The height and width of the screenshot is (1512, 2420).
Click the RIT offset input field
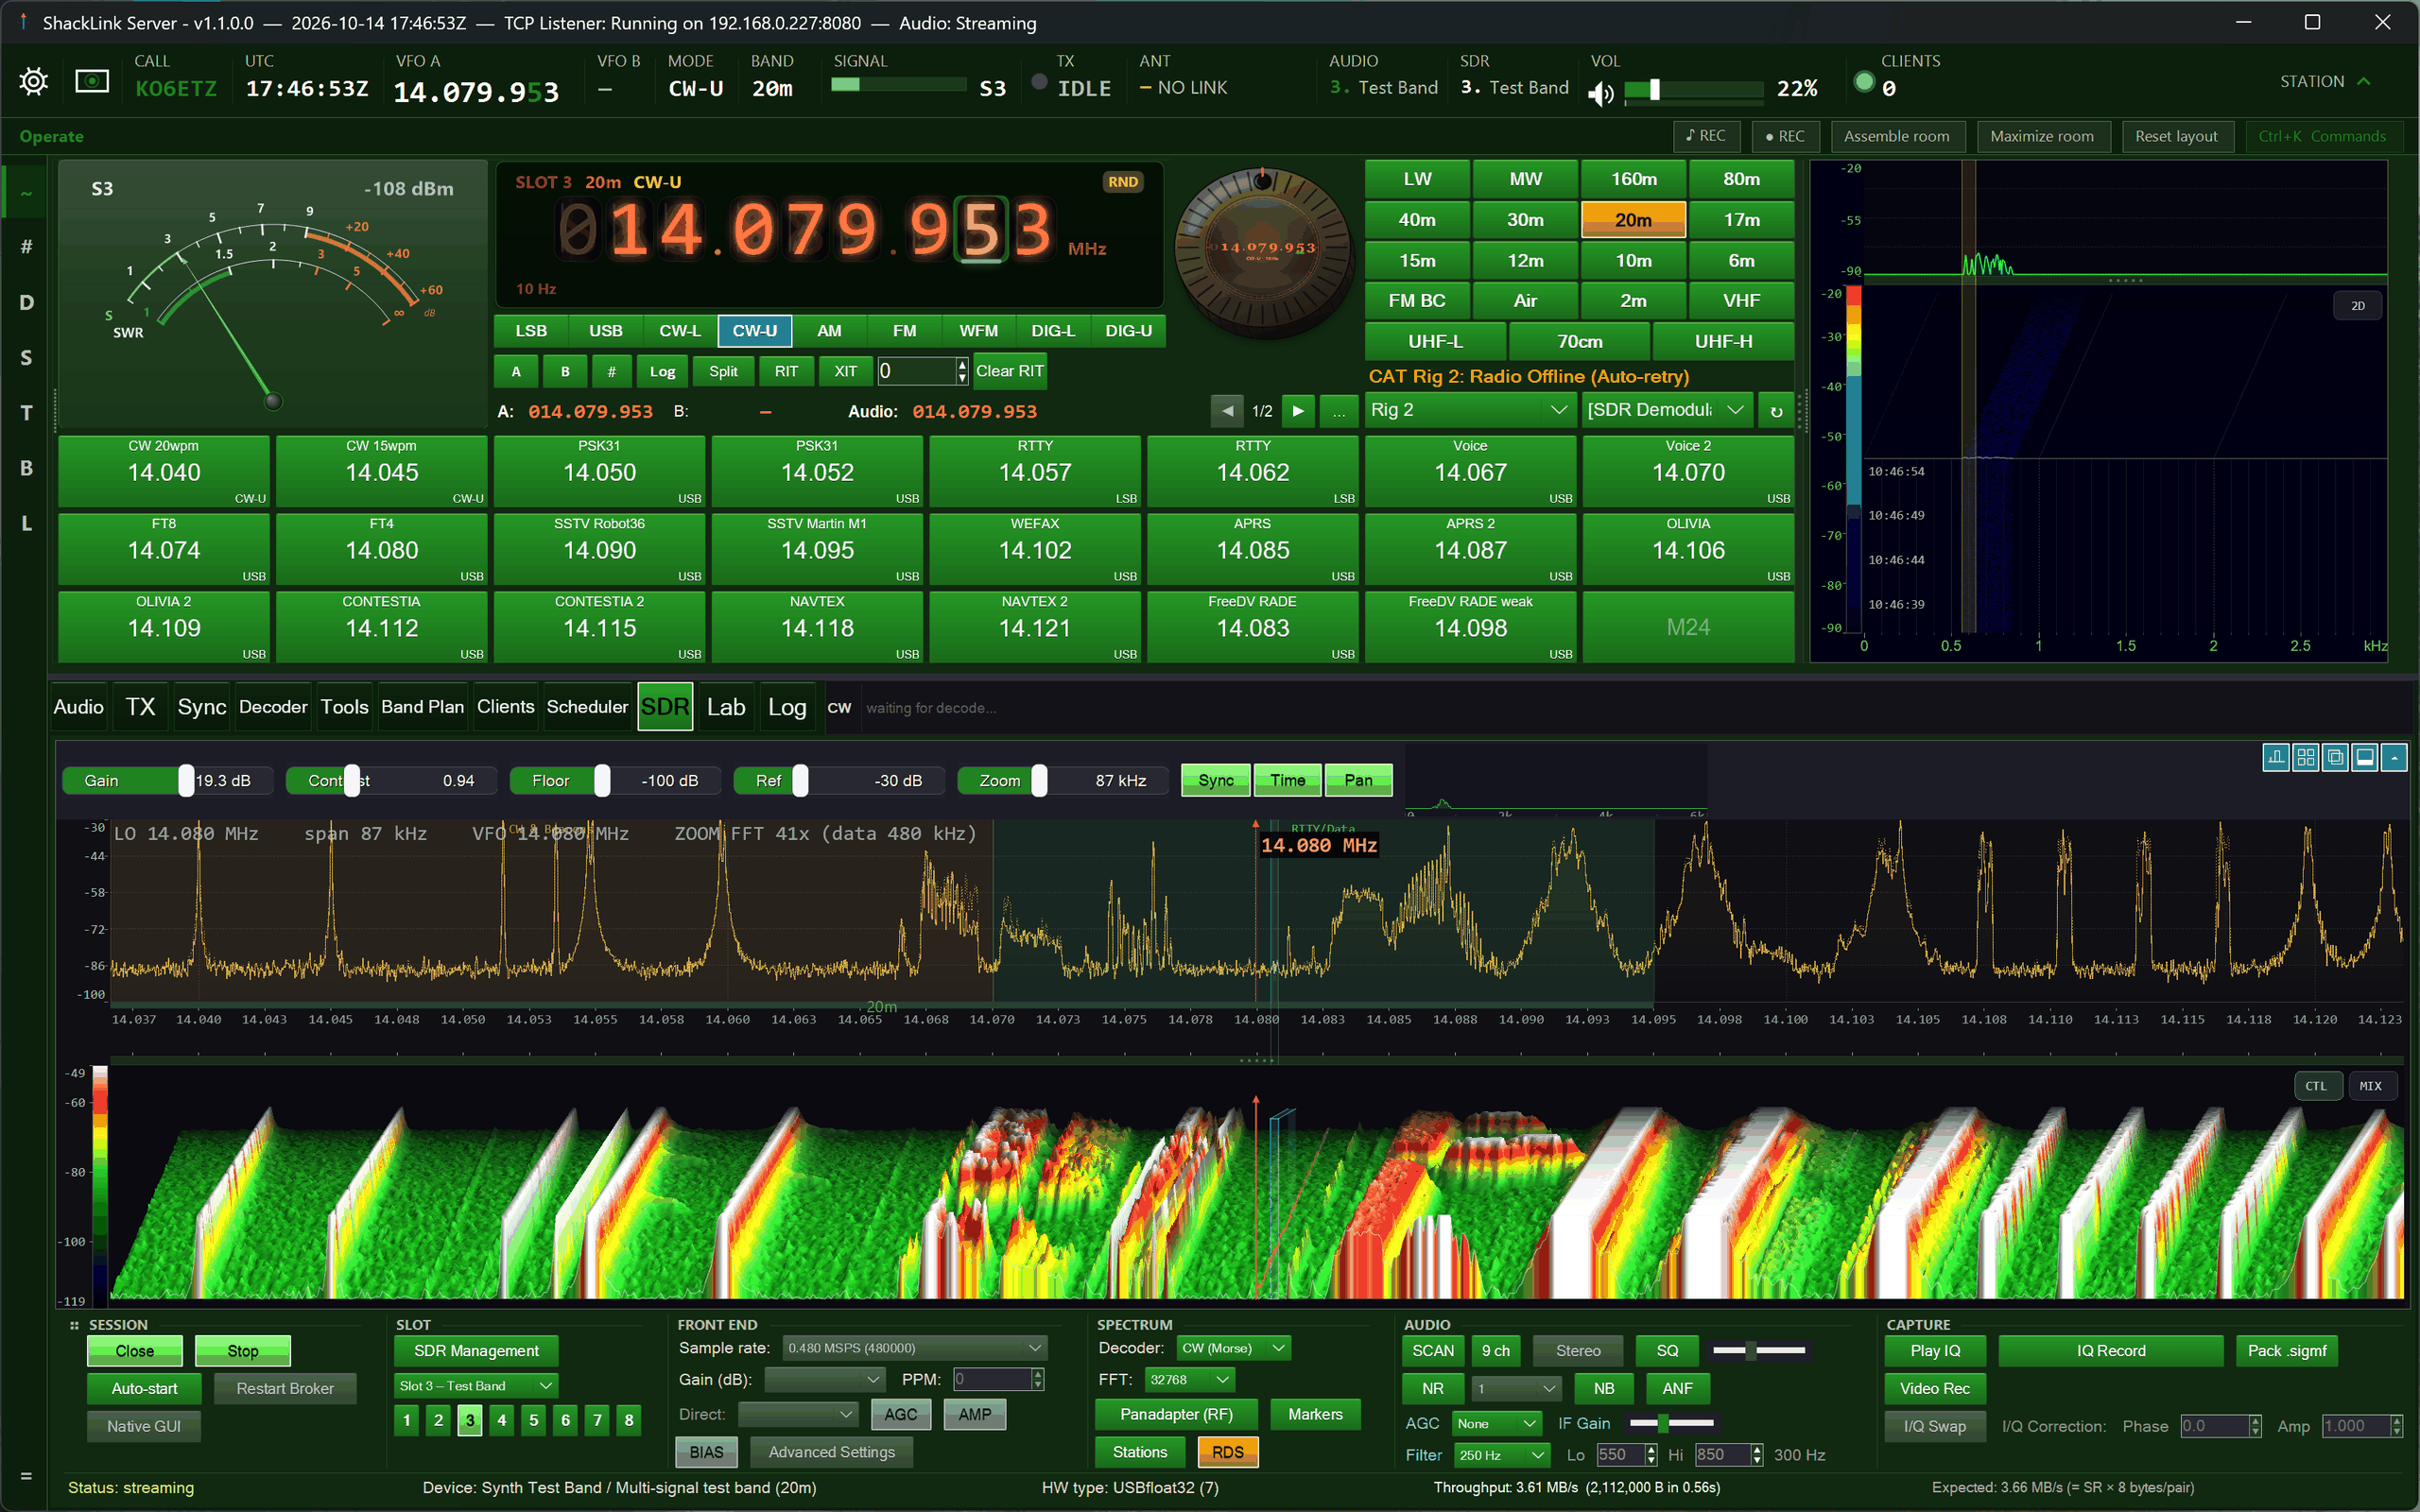(916, 371)
